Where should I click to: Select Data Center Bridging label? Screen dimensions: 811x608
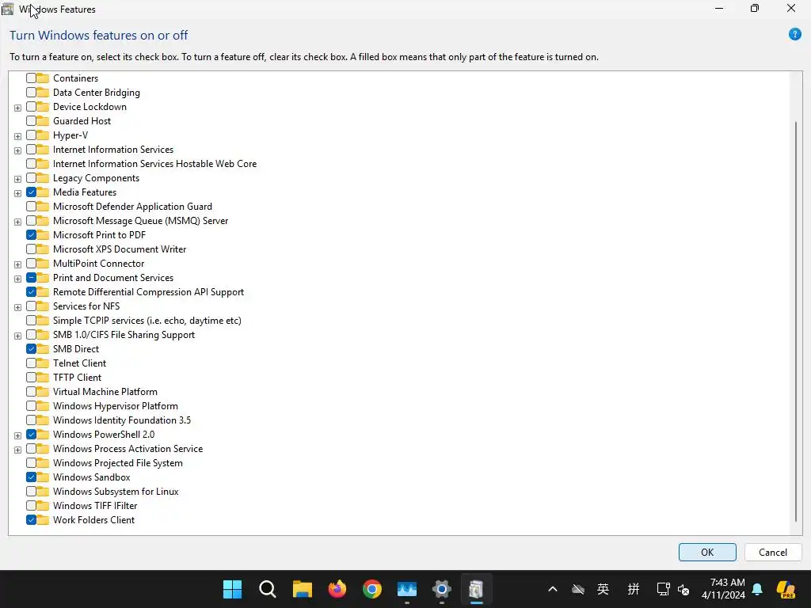click(x=96, y=93)
